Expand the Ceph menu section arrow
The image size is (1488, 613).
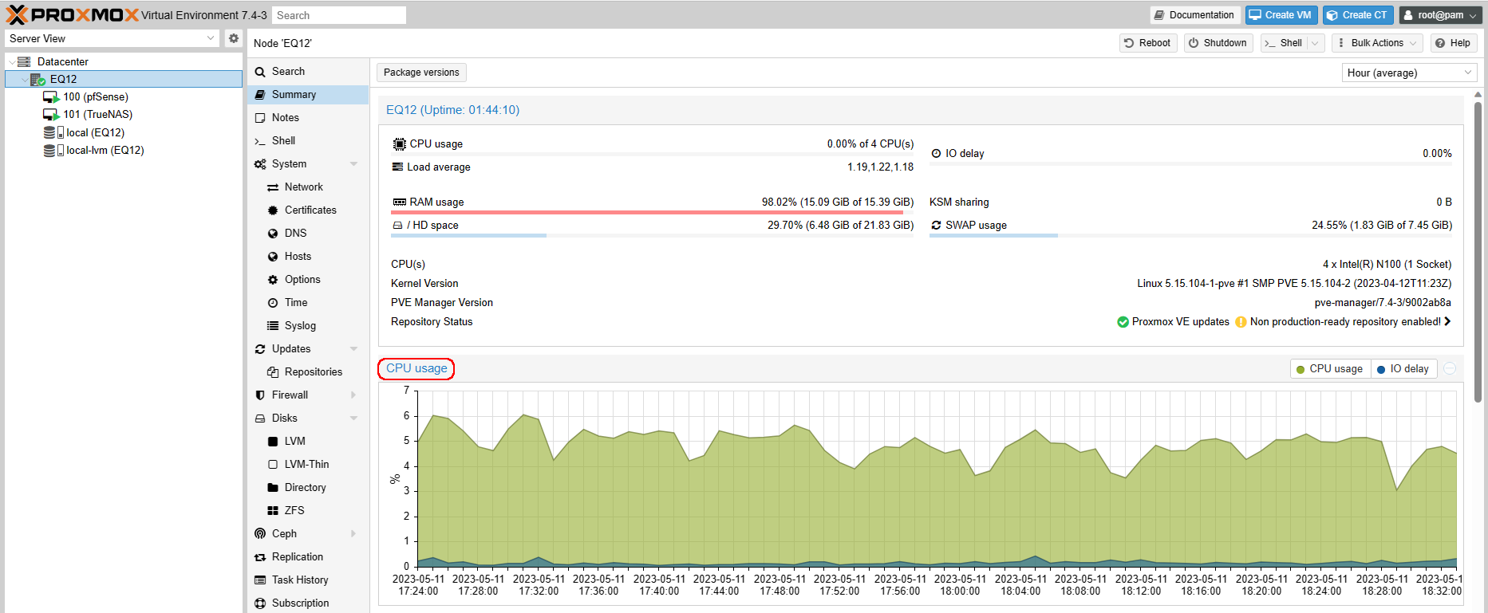353,534
